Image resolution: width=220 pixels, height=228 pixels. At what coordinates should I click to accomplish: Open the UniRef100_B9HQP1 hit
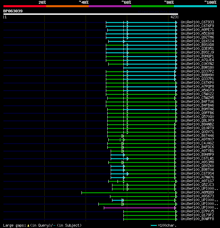coord(197,56)
